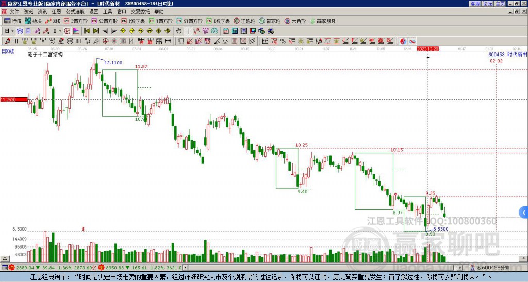Click the 深 Shenzhen index status icon
528x282 pixels.
[102, 268]
